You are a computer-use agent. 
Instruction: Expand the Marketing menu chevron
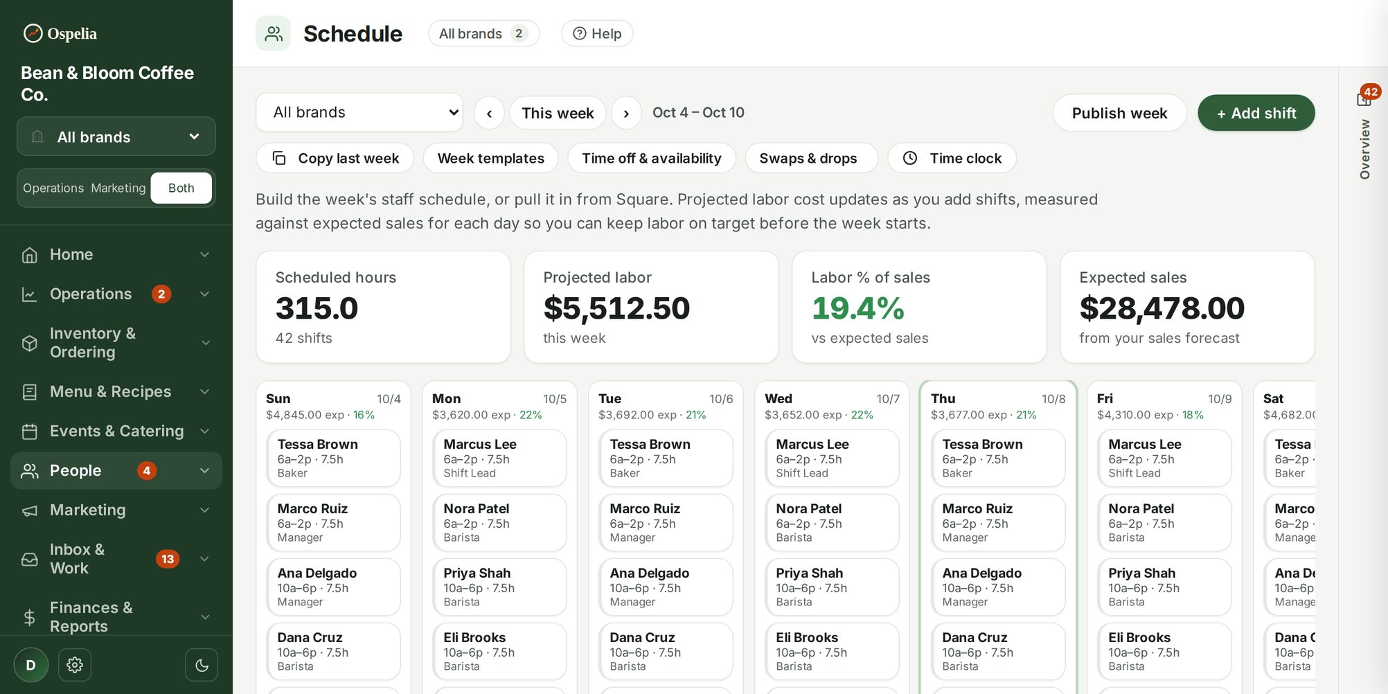(205, 510)
